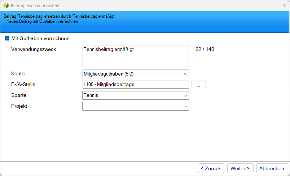Screen dimensions: 290x176
Task: Click the window title Beitrag ersetzen Assistent
Action: [35, 6]
